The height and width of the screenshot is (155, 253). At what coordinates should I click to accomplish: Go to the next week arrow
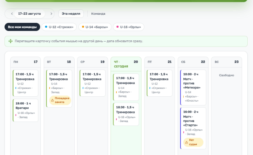coord(51,14)
